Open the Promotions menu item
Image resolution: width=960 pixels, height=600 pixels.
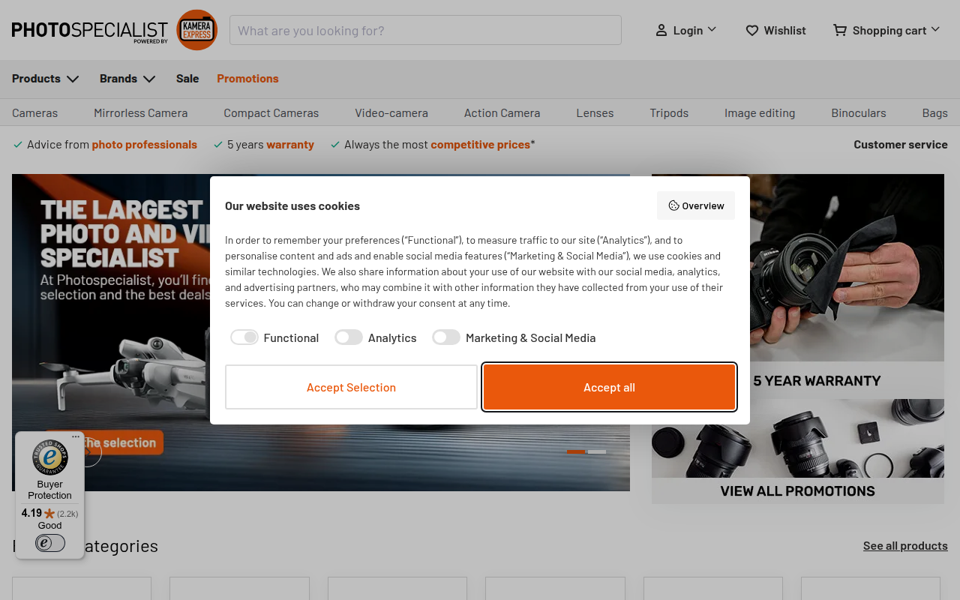[x=247, y=79]
